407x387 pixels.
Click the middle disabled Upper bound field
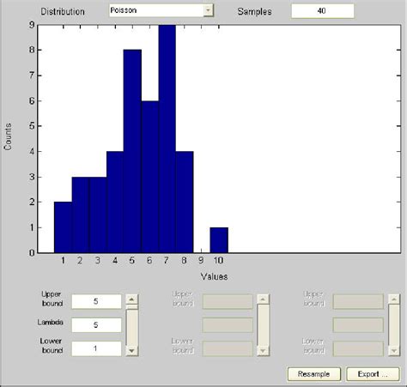[228, 301]
